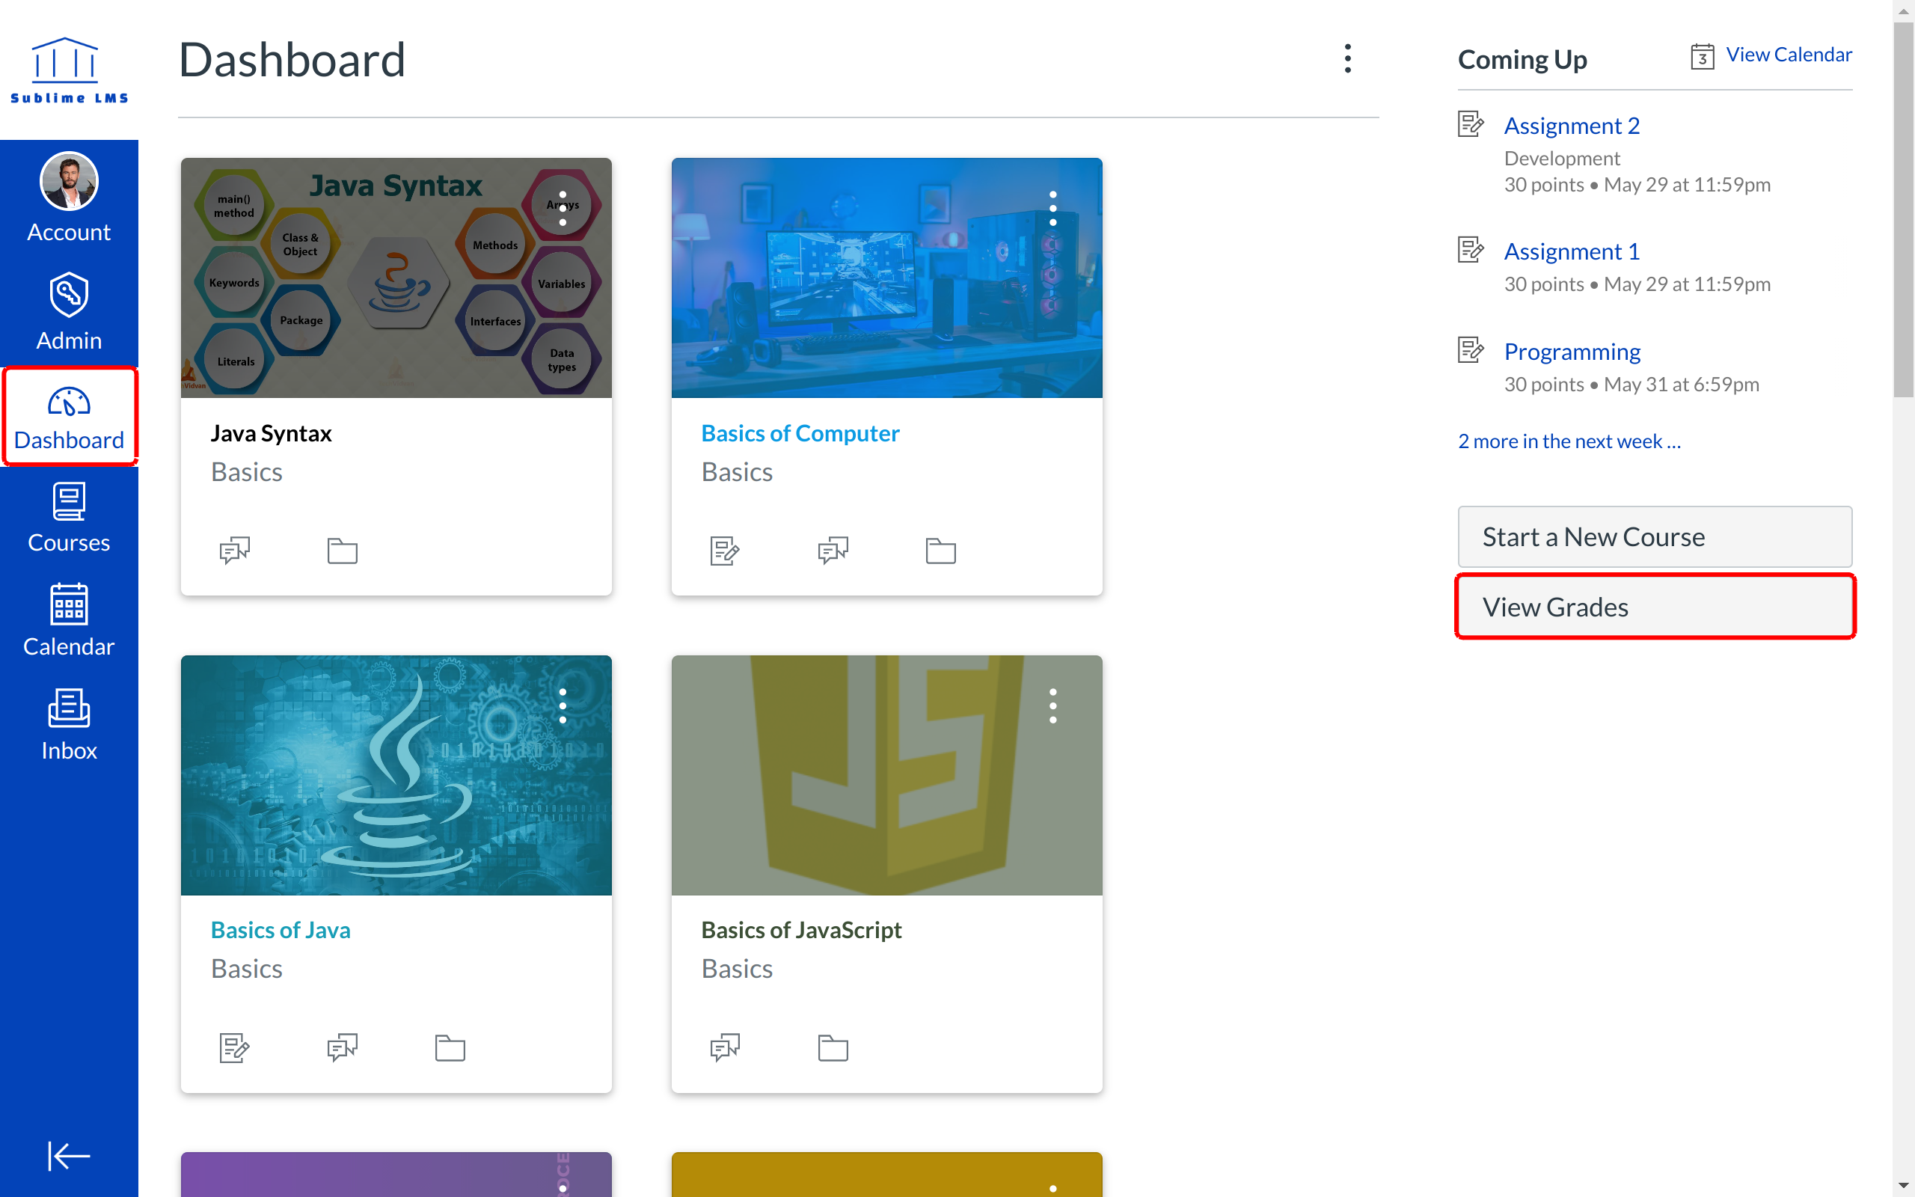
Task: Open the Account profile avatar
Action: click(x=69, y=181)
